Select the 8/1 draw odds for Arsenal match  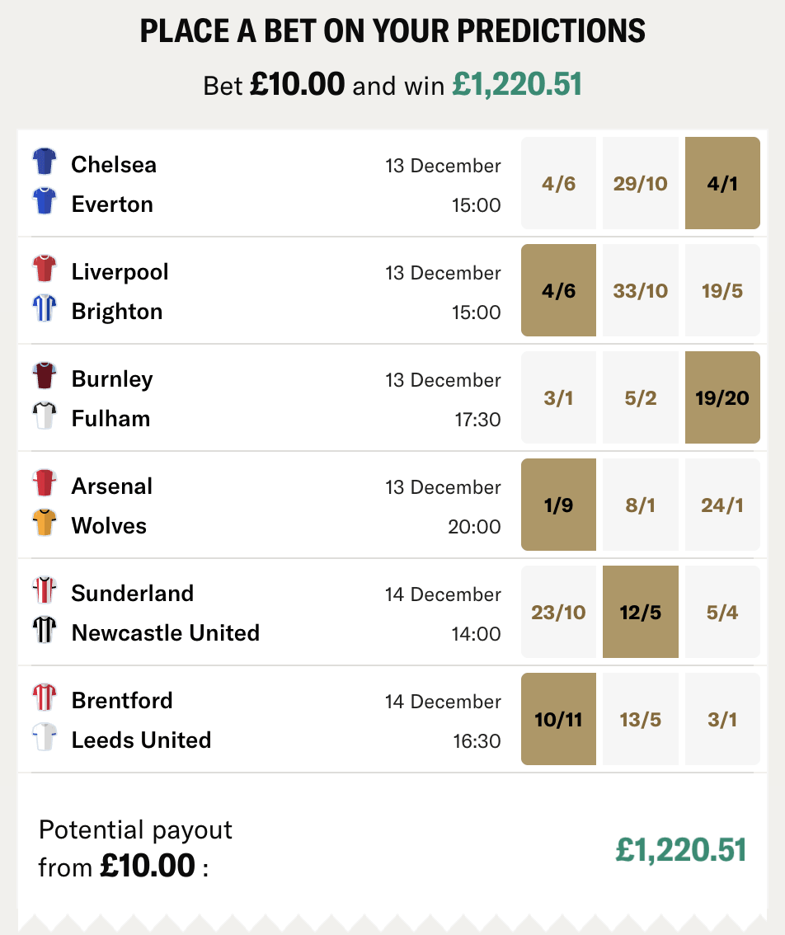coord(641,505)
